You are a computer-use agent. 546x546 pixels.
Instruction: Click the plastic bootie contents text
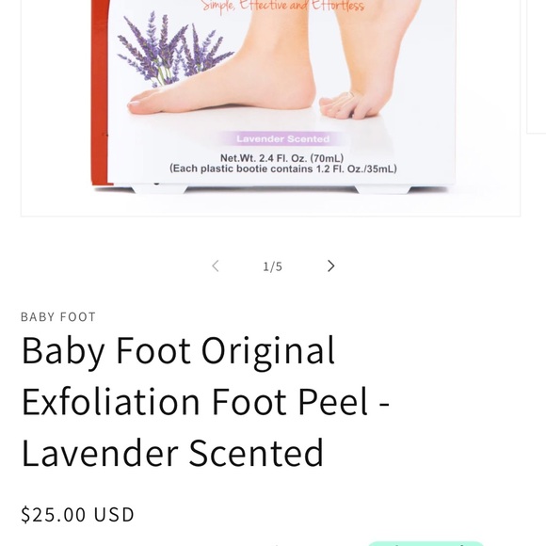[x=283, y=169]
